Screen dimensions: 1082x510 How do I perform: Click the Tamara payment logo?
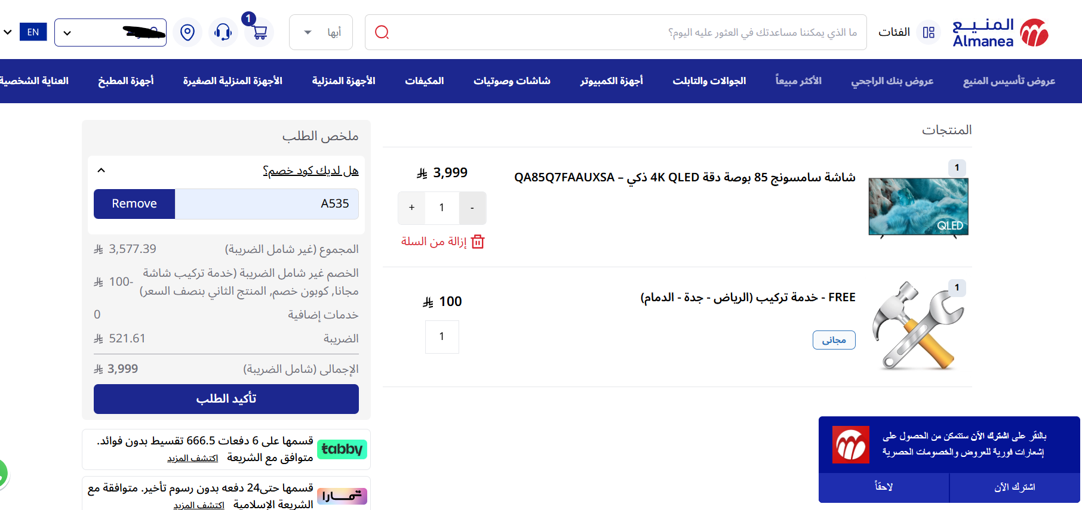click(342, 496)
